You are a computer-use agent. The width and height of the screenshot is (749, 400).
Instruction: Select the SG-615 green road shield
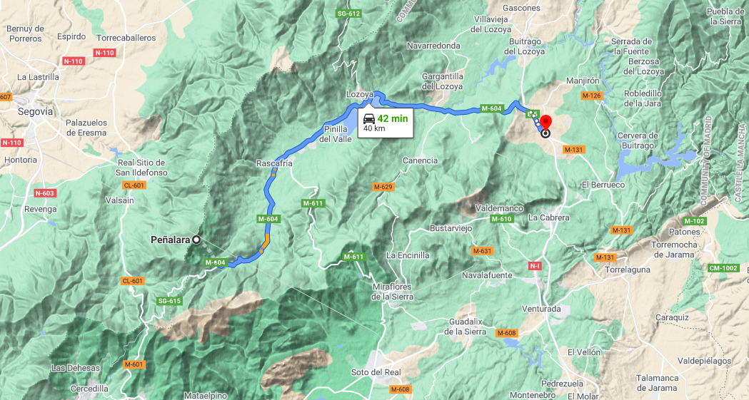click(169, 301)
